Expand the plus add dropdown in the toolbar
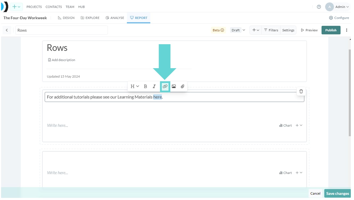354x200 pixels. (256, 30)
